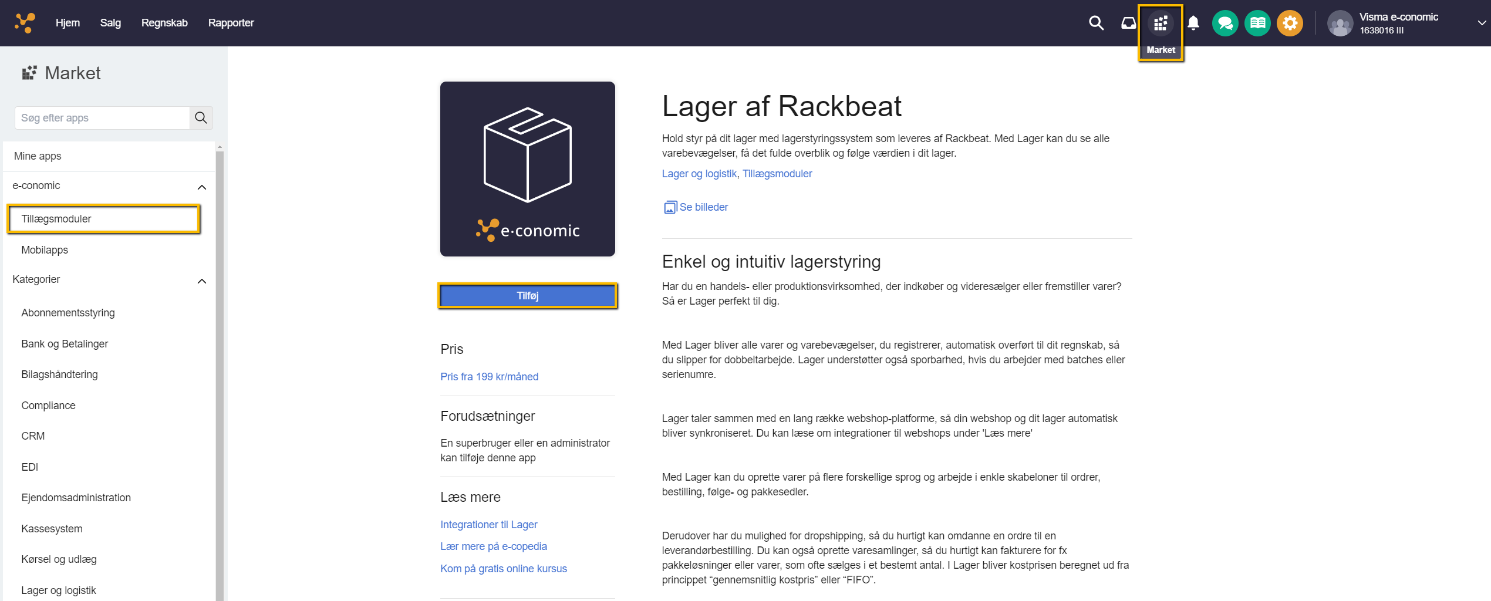The image size is (1491, 601).
Task: Select Kassesystem category
Action: 52,529
